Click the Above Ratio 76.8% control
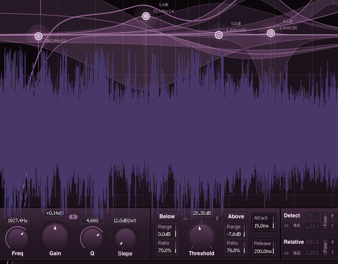 tap(236, 247)
